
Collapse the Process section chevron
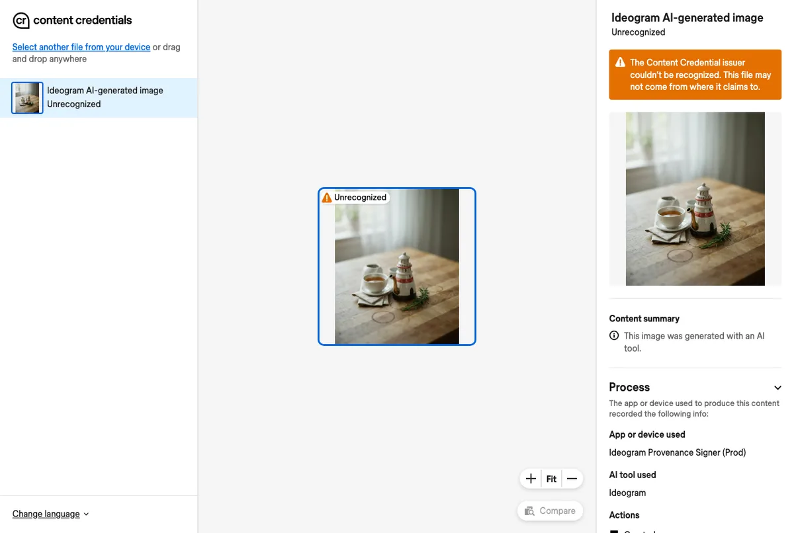click(777, 388)
